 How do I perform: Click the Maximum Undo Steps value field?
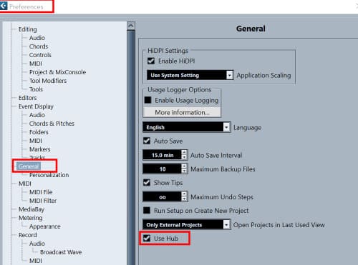tap(162, 197)
